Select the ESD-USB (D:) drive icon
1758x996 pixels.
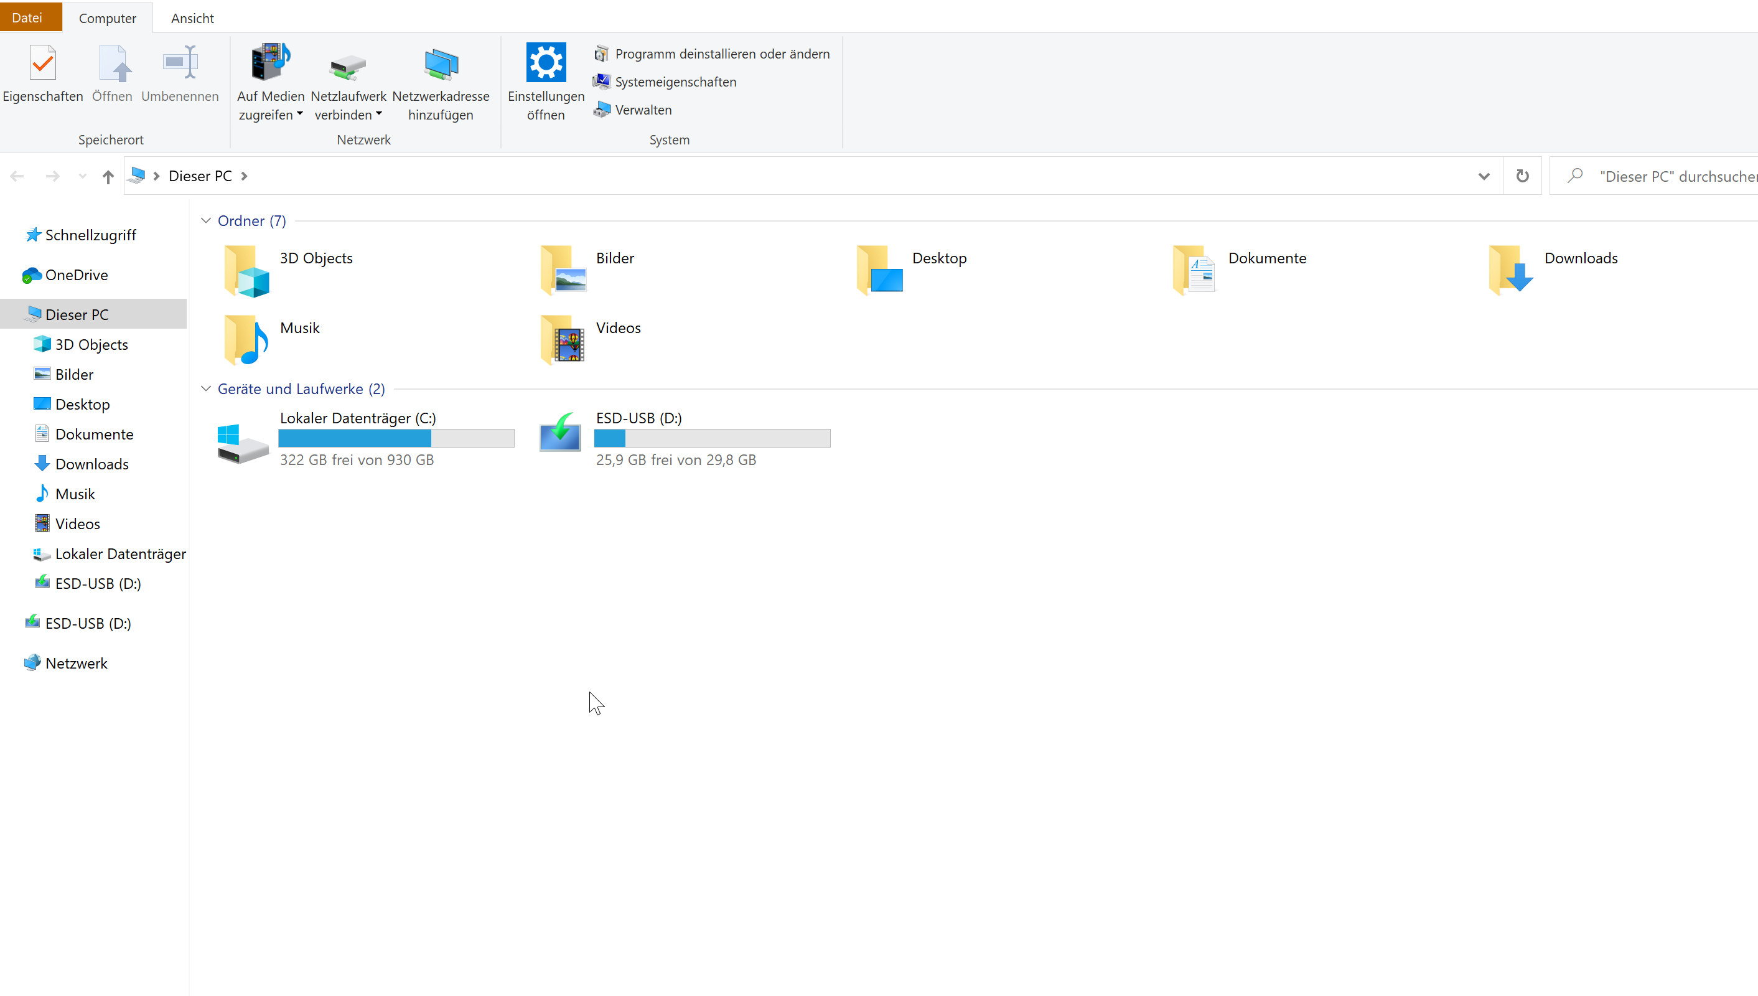[560, 435]
